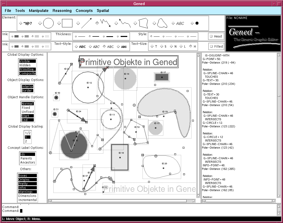This screenshot has height=223, width=283.
Task: Choose the finely dotted line style
Action: [167, 36]
